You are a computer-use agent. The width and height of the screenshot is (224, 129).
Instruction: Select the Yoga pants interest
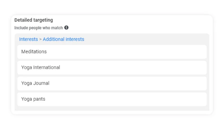(x=112, y=99)
